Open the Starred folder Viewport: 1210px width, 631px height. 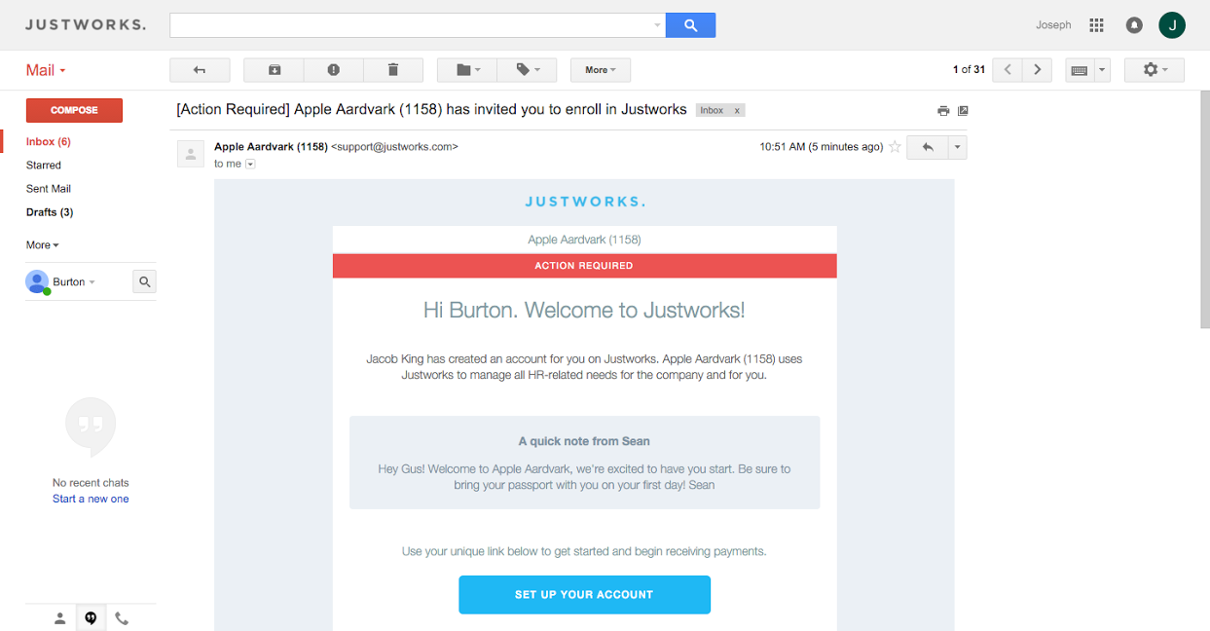[x=44, y=166]
